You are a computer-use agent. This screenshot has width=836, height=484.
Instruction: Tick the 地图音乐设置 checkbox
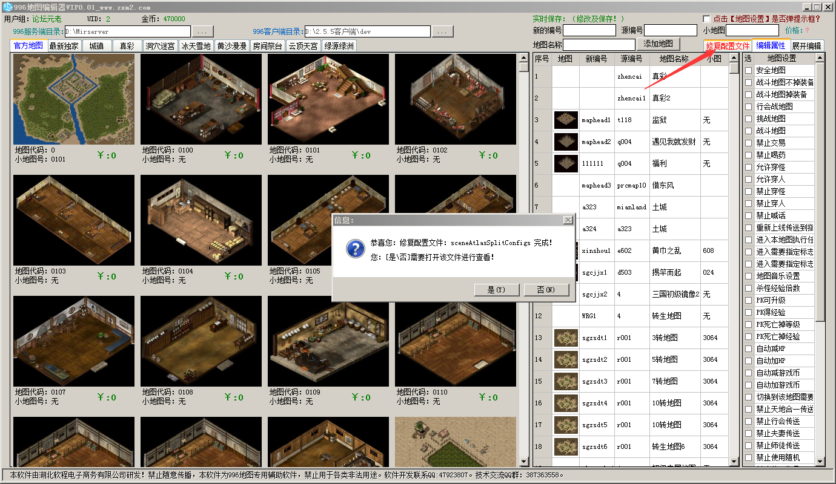(749, 276)
